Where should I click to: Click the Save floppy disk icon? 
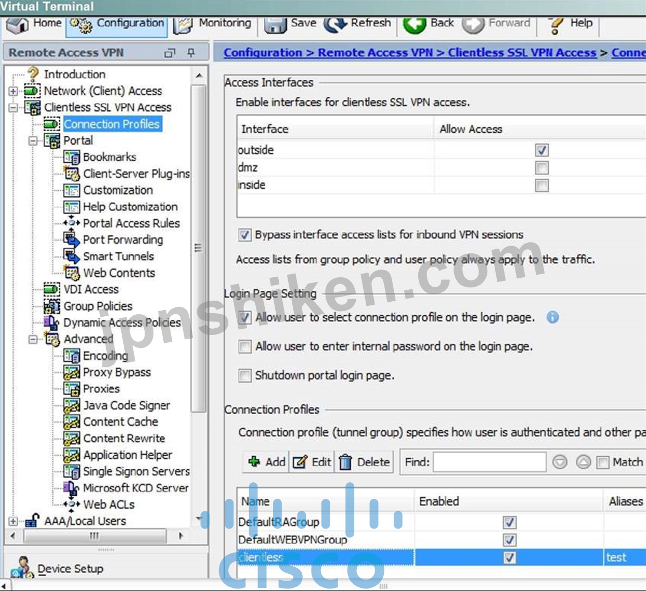point(276,24)
